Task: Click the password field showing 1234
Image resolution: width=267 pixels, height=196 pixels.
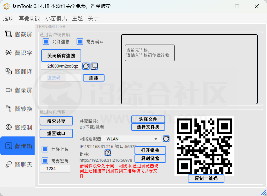Action: click(x=55, y=169)
